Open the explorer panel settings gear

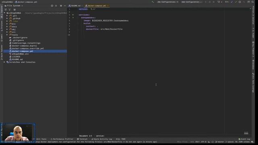point(61,6)
